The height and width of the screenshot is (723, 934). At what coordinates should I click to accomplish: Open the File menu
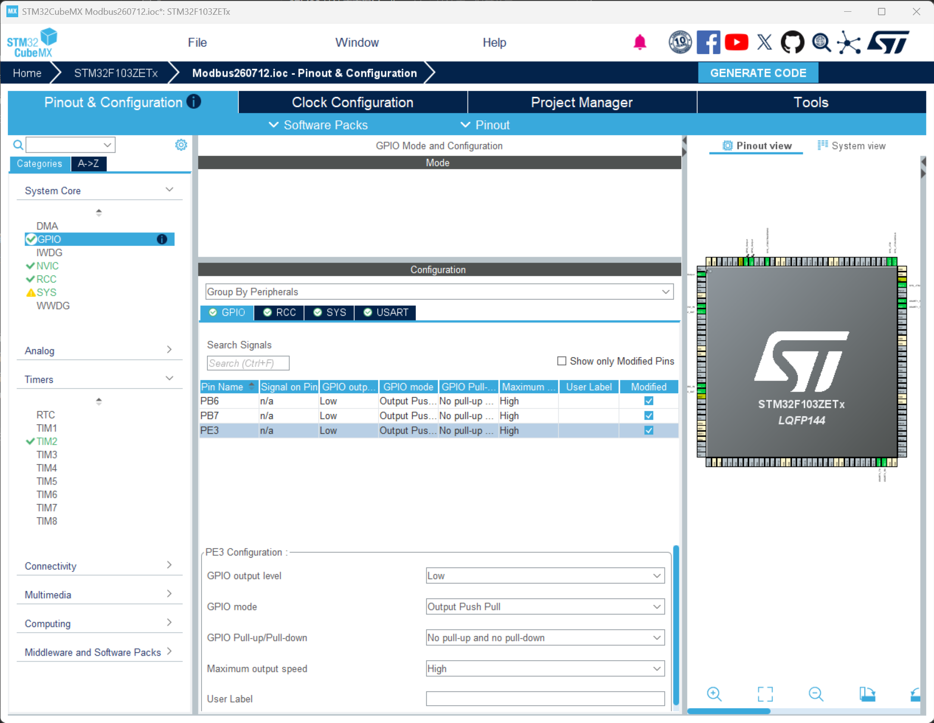click(x=197, y=42)
